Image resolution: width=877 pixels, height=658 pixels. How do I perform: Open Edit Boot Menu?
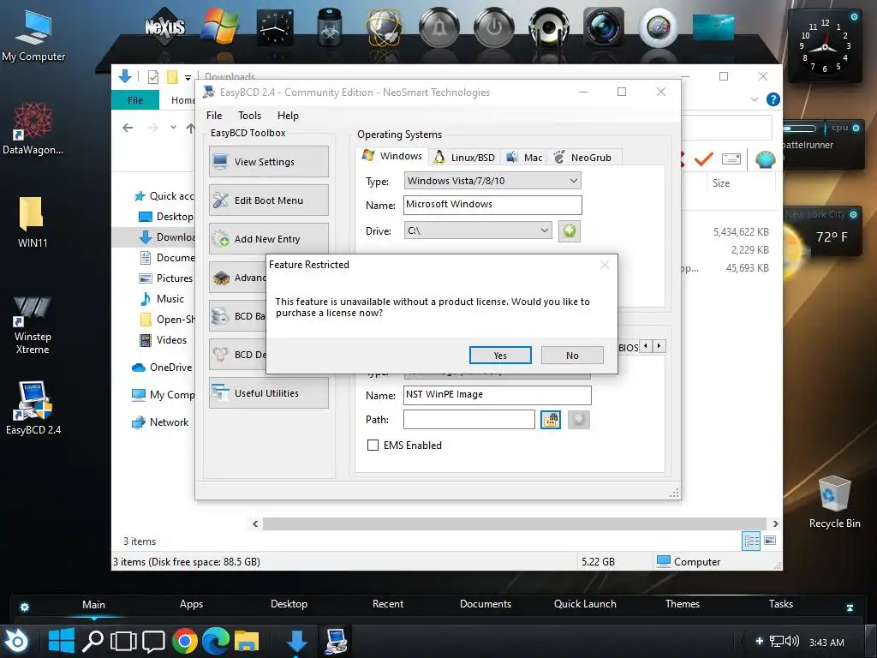(268, 200)
